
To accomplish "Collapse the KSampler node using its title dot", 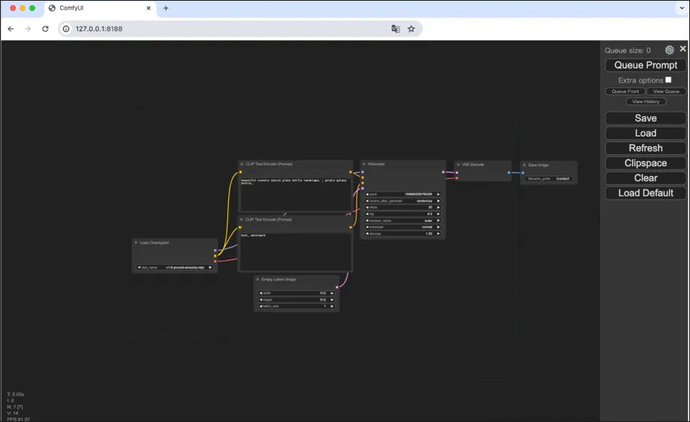I will point(364,164).
